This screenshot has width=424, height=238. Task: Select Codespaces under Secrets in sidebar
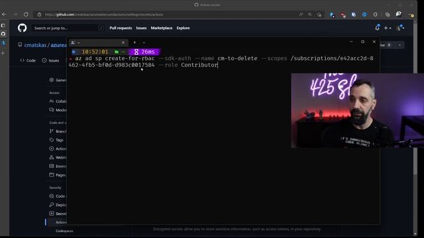click(64, 231)
